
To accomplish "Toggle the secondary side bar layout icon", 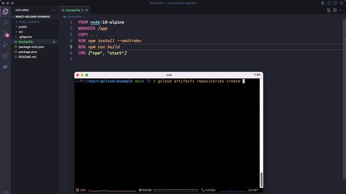I will tap(335, 3).
